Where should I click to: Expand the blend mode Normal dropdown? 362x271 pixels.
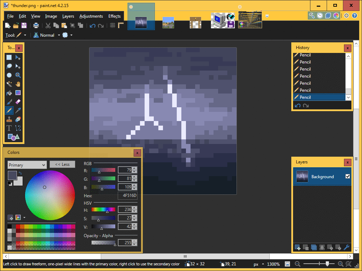pos(59,35)
